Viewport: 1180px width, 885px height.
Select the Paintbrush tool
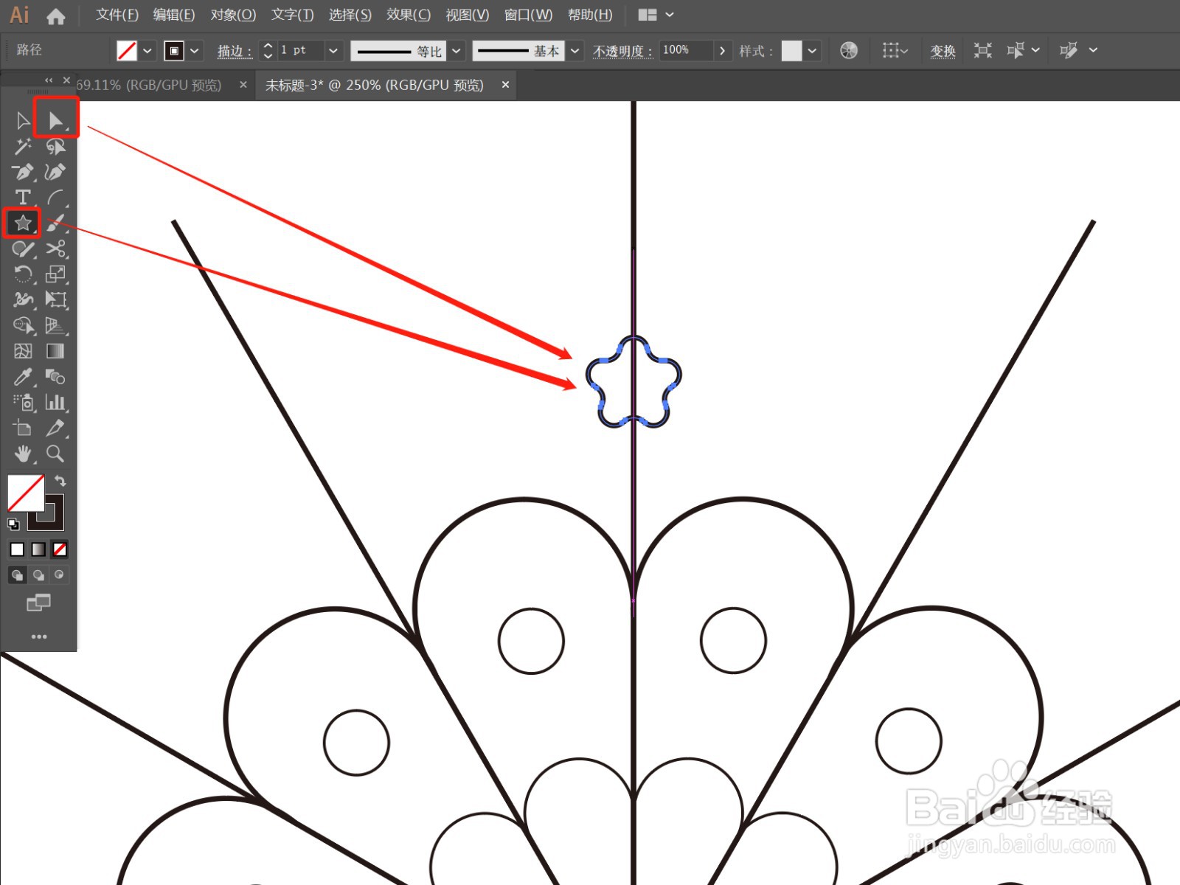(x=55, y=222)
